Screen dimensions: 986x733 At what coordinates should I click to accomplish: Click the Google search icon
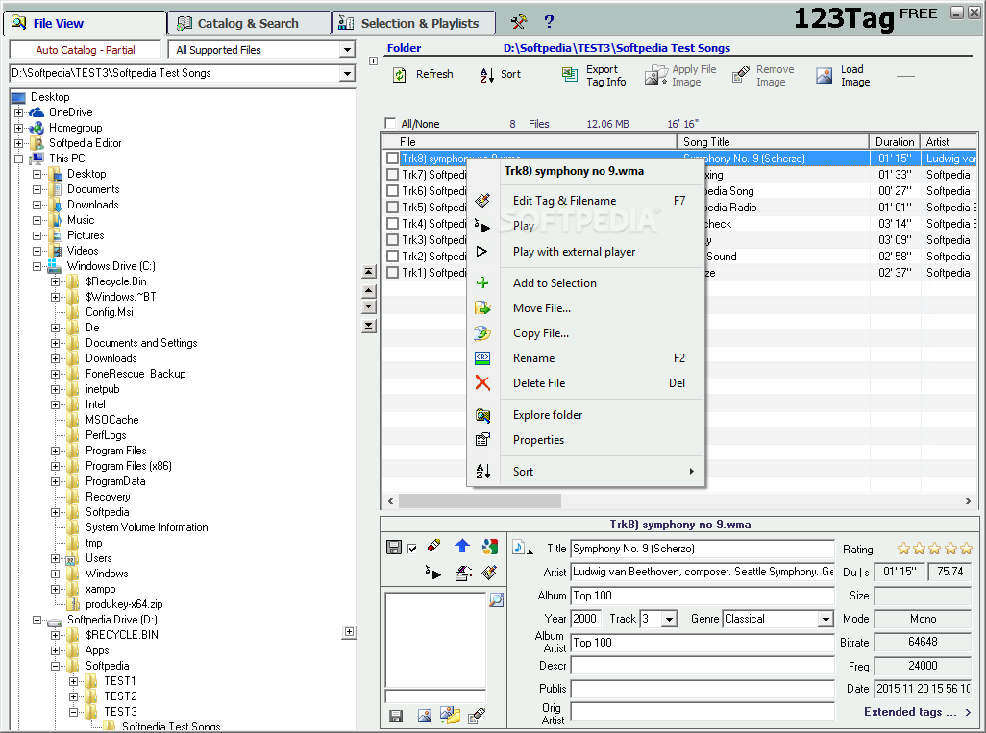[x=490, y=547]
